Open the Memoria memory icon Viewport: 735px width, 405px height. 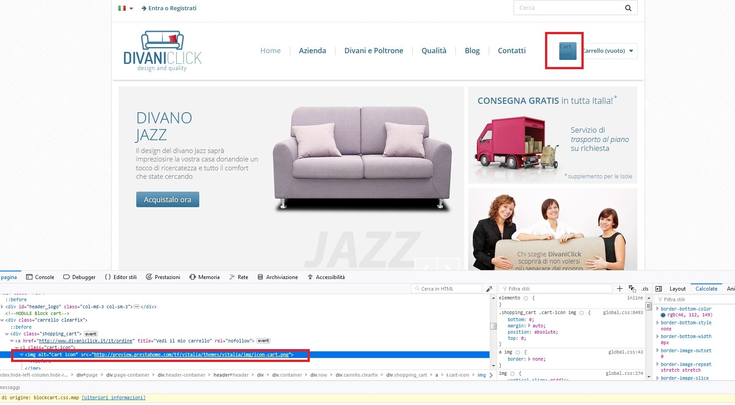click(193, 277)
